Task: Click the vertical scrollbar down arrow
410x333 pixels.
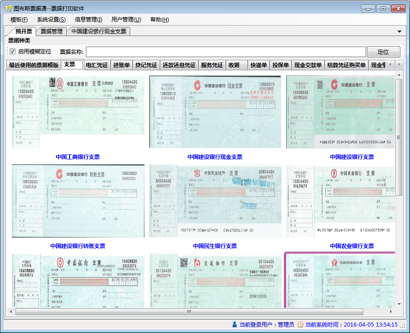Action: pyautogui.click(x=399, y=304)
